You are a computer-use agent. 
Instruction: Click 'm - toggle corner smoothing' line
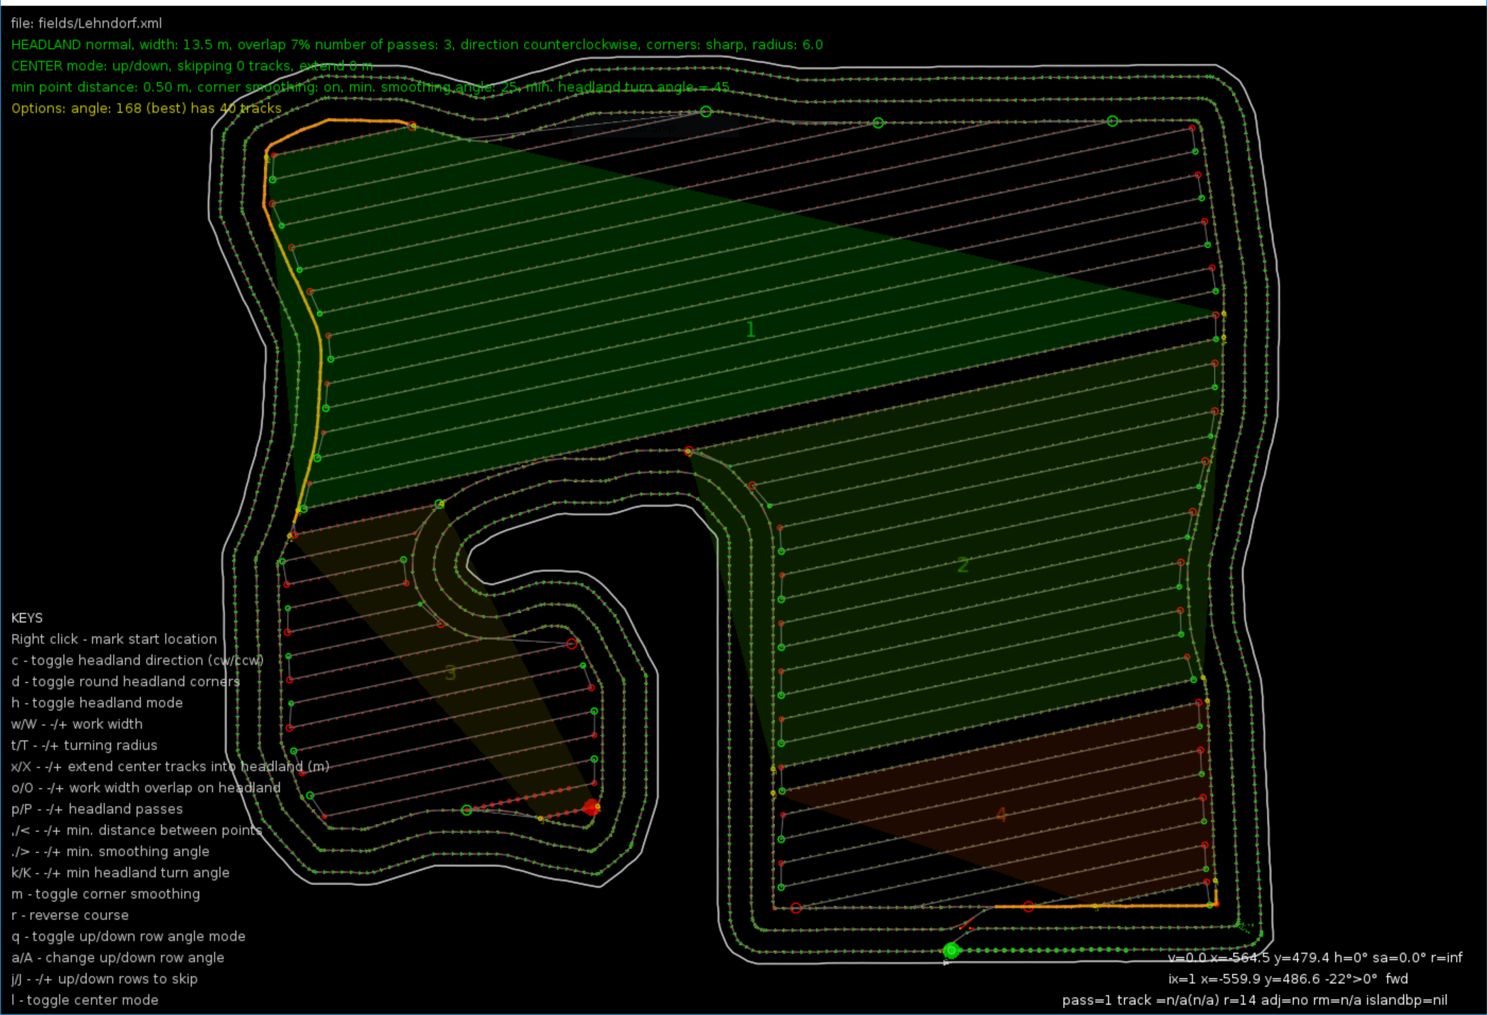(105, 894)
